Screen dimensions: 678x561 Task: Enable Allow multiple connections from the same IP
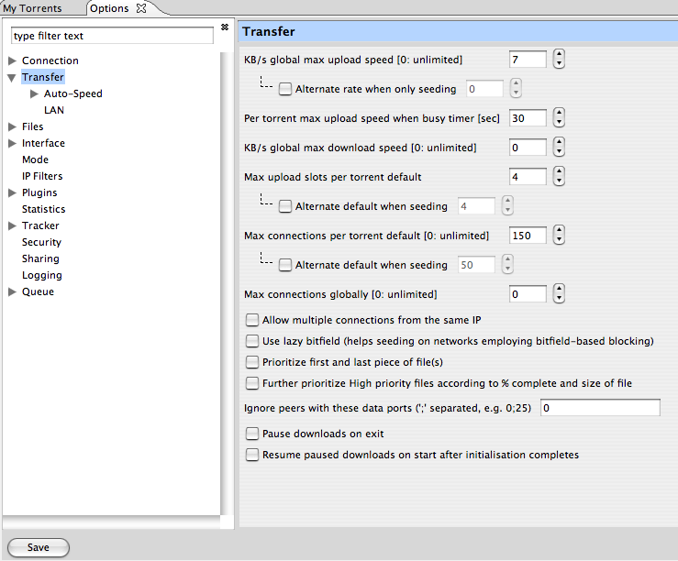pyautogui.click(x=252, y=321)
